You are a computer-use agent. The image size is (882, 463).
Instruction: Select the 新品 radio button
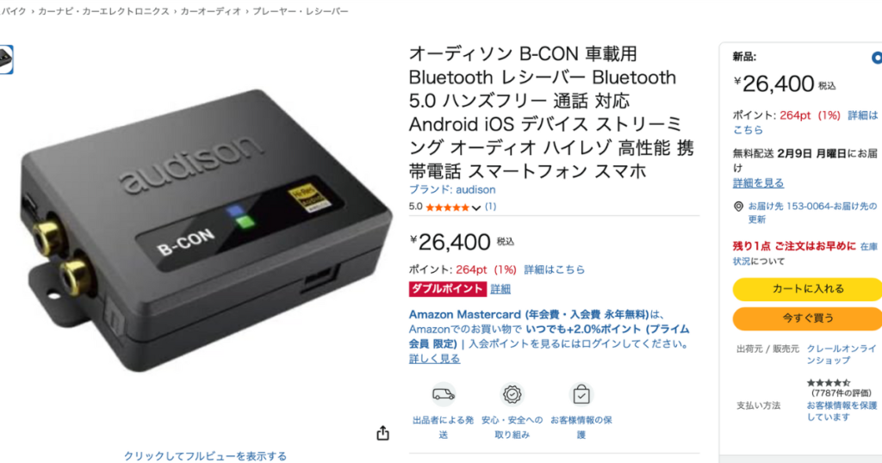coord(877,58)
